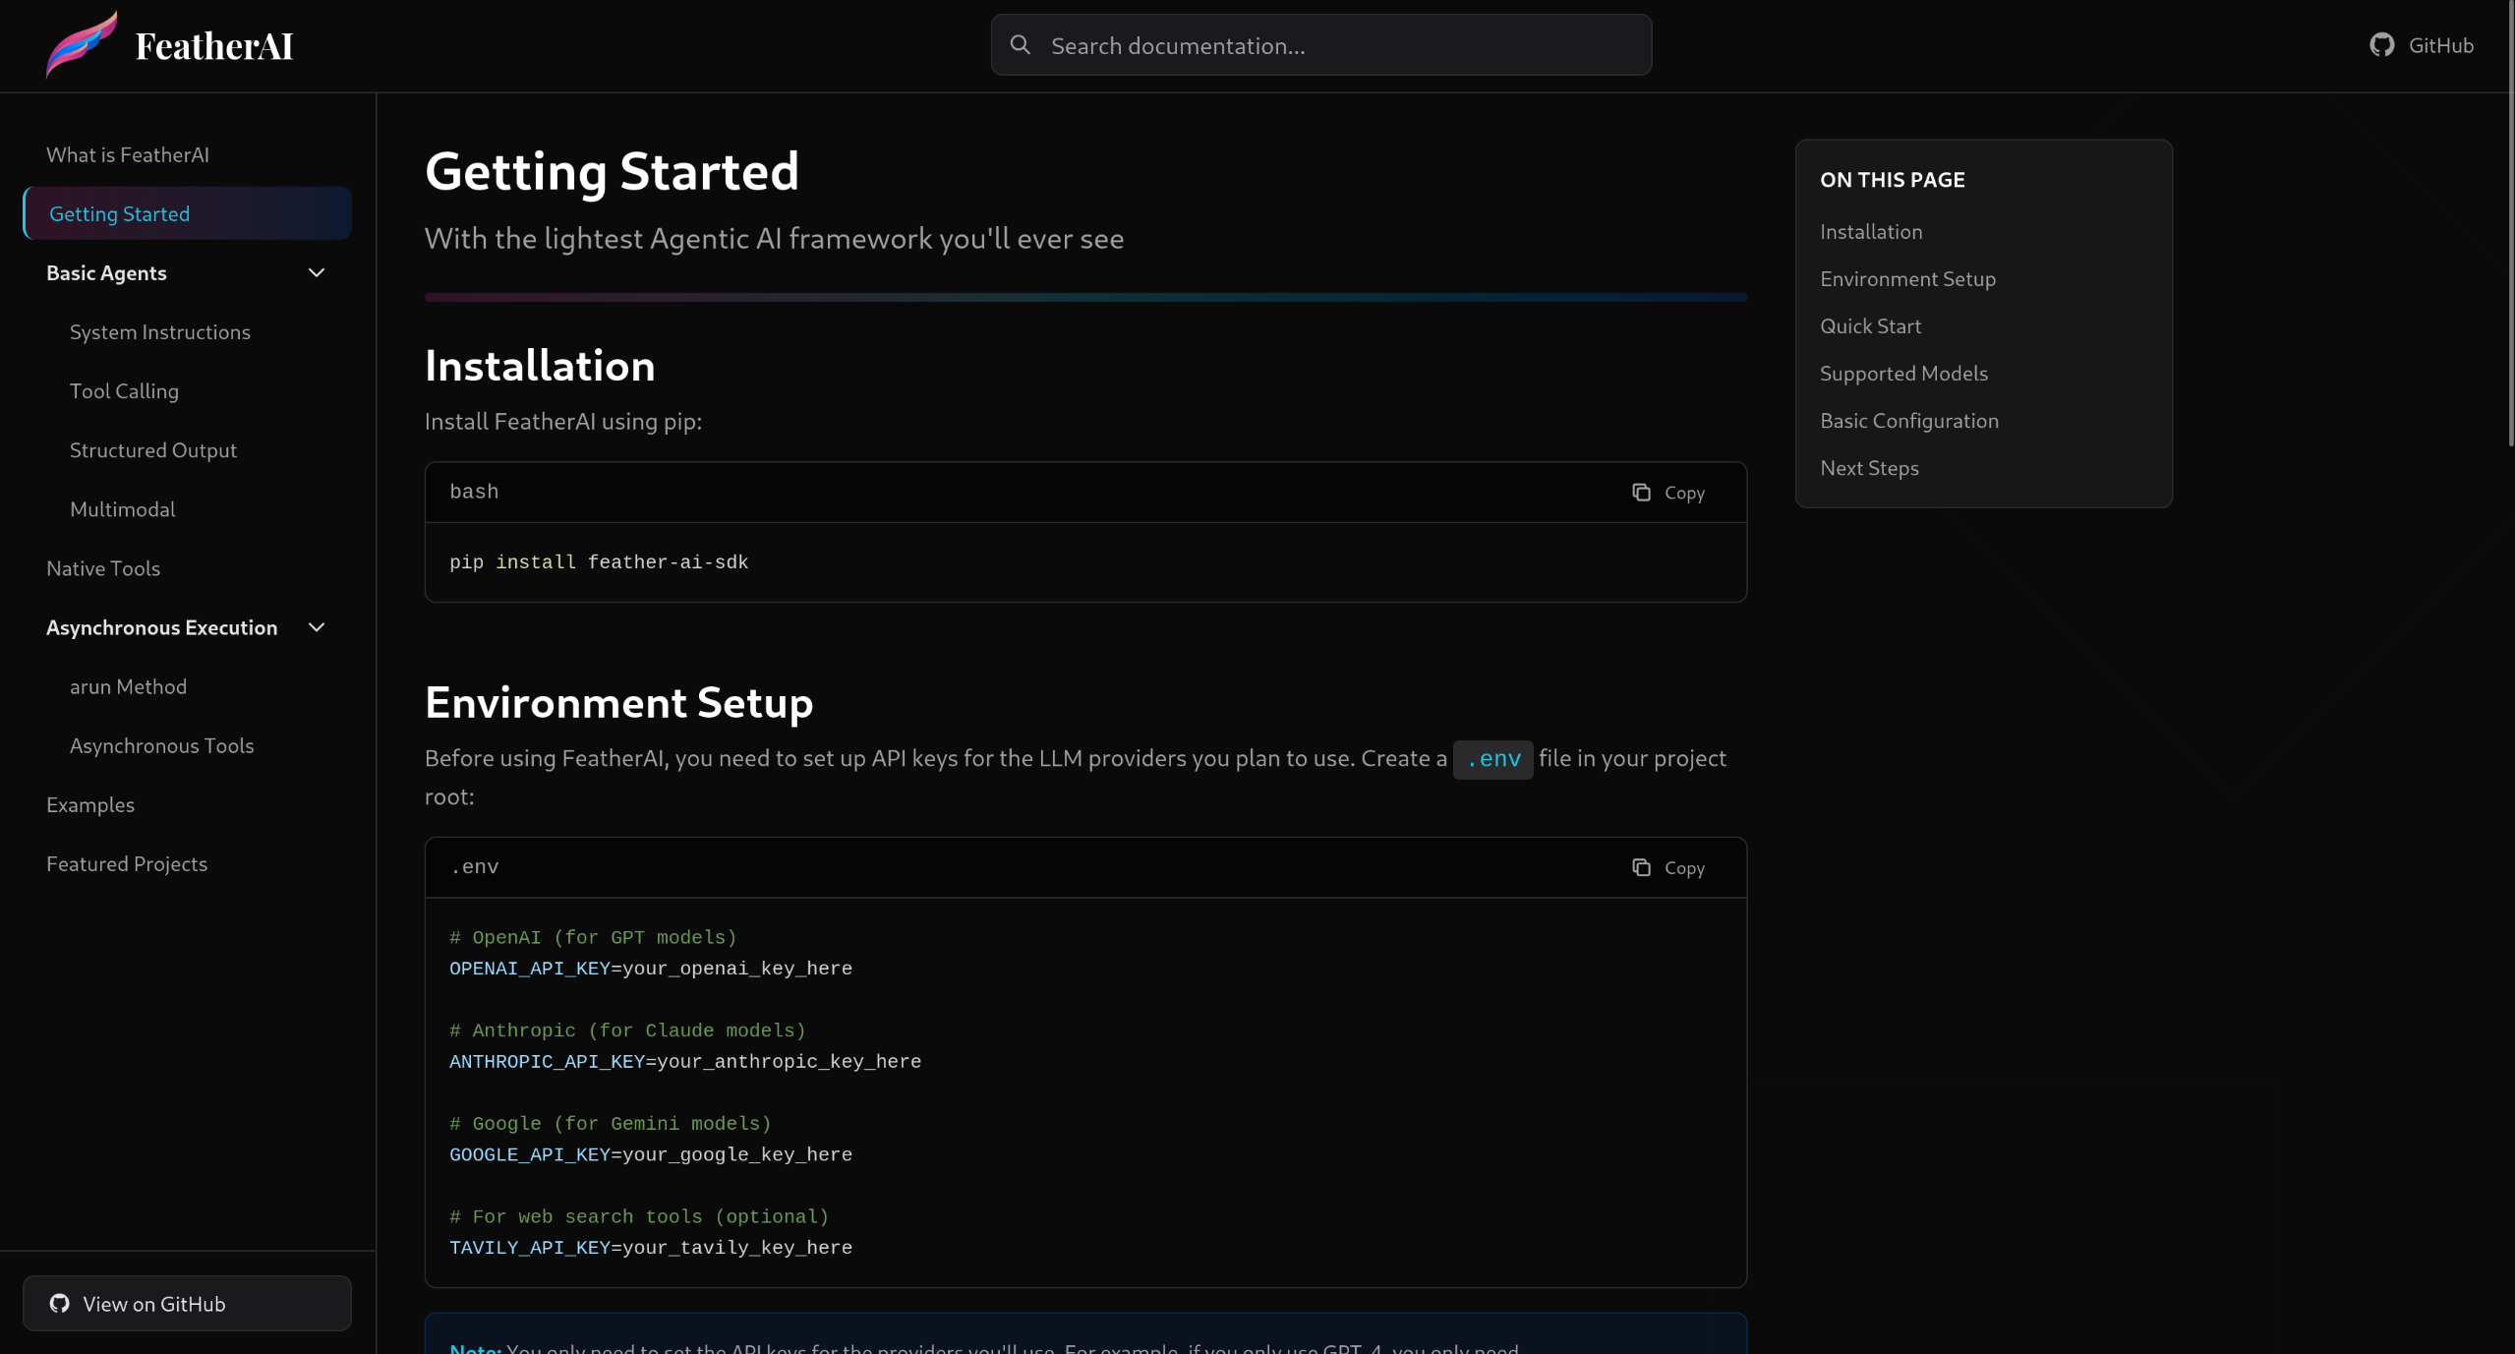Viewport: 2515px width, 1354px height.
Task: Click copy icon on .env code block
Action: click(x=1641, y=867)
